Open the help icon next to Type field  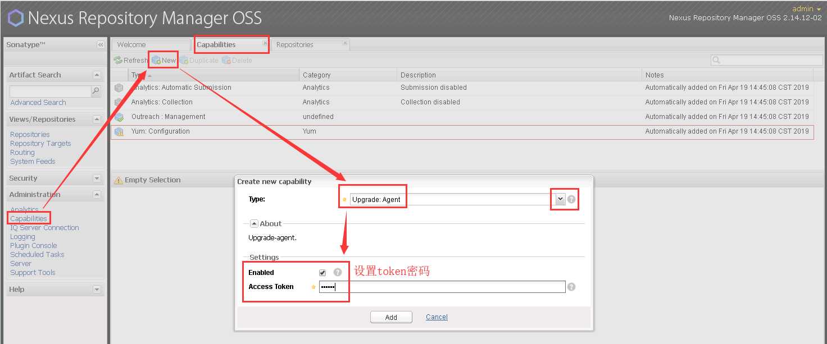point(571,199)
